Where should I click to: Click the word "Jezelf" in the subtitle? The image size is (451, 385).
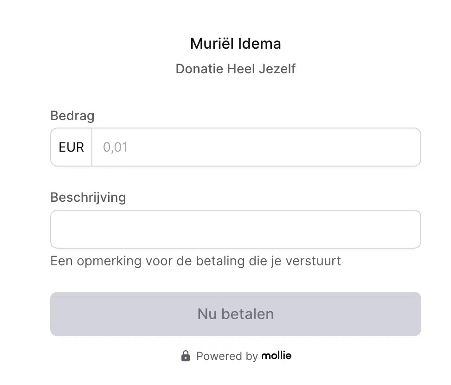click(277, 69)
